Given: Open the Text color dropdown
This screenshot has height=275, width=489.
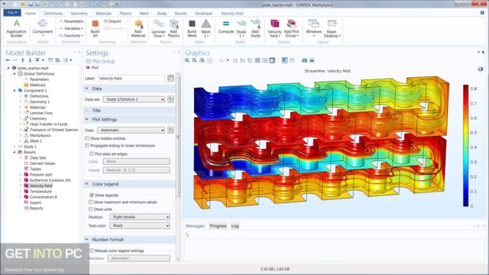Looking at the screenshot, I should coord(139,225).
